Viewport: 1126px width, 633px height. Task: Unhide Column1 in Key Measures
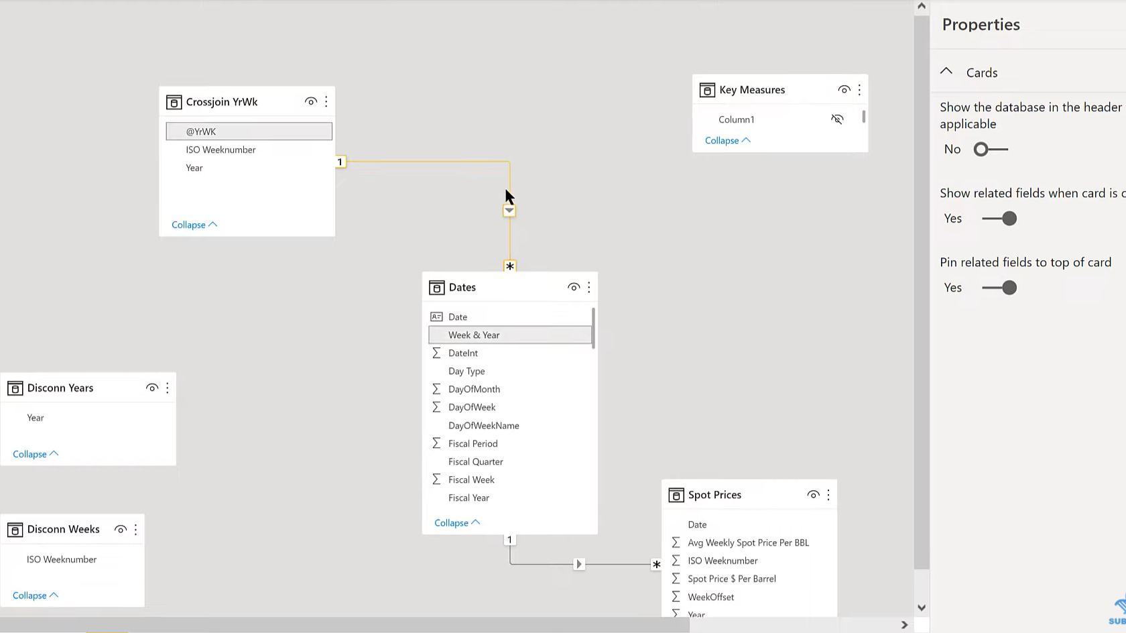coord(837,119)
